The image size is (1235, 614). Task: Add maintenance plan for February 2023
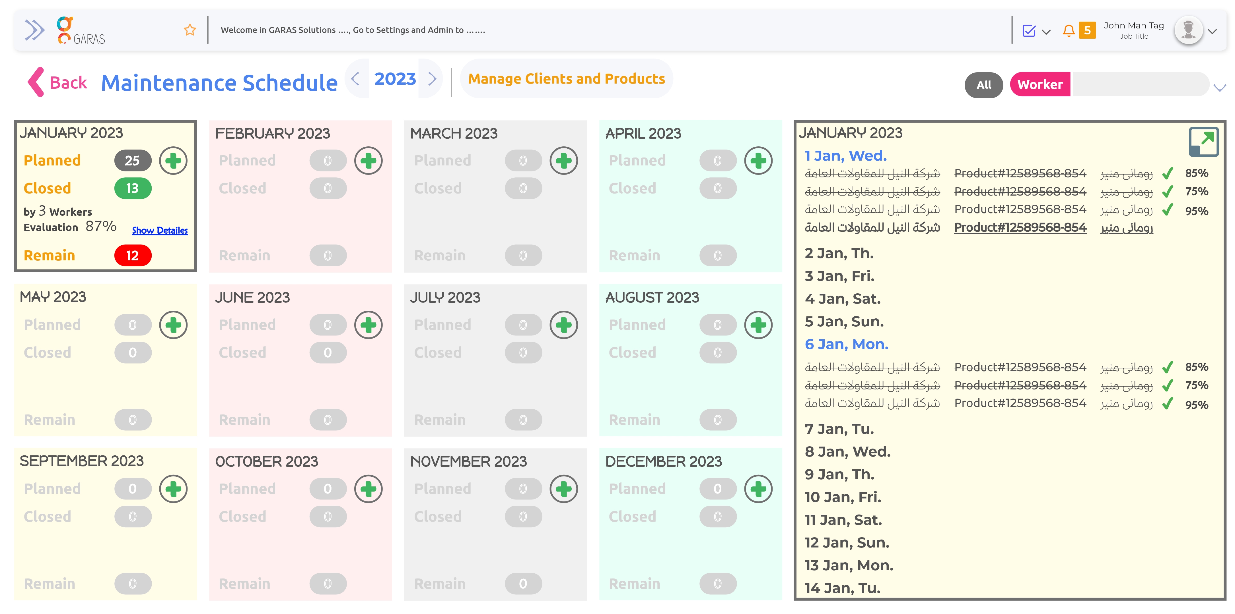[368, 160]
